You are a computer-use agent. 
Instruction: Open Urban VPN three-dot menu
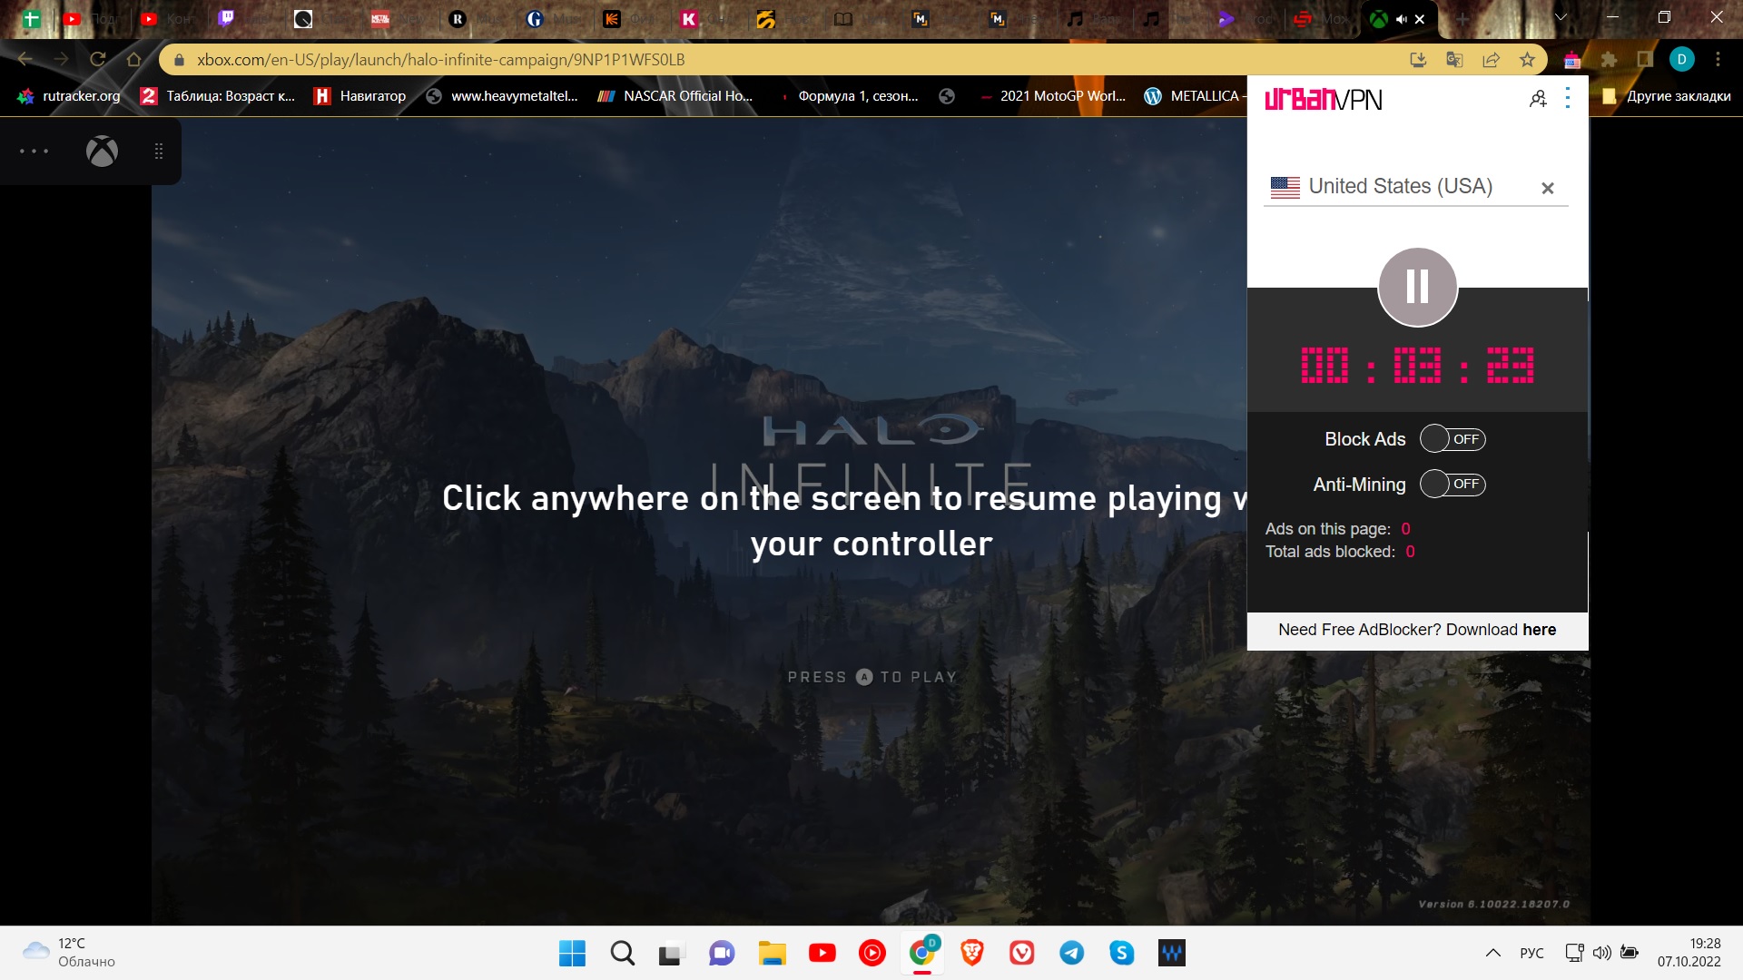coord(1568,99)
